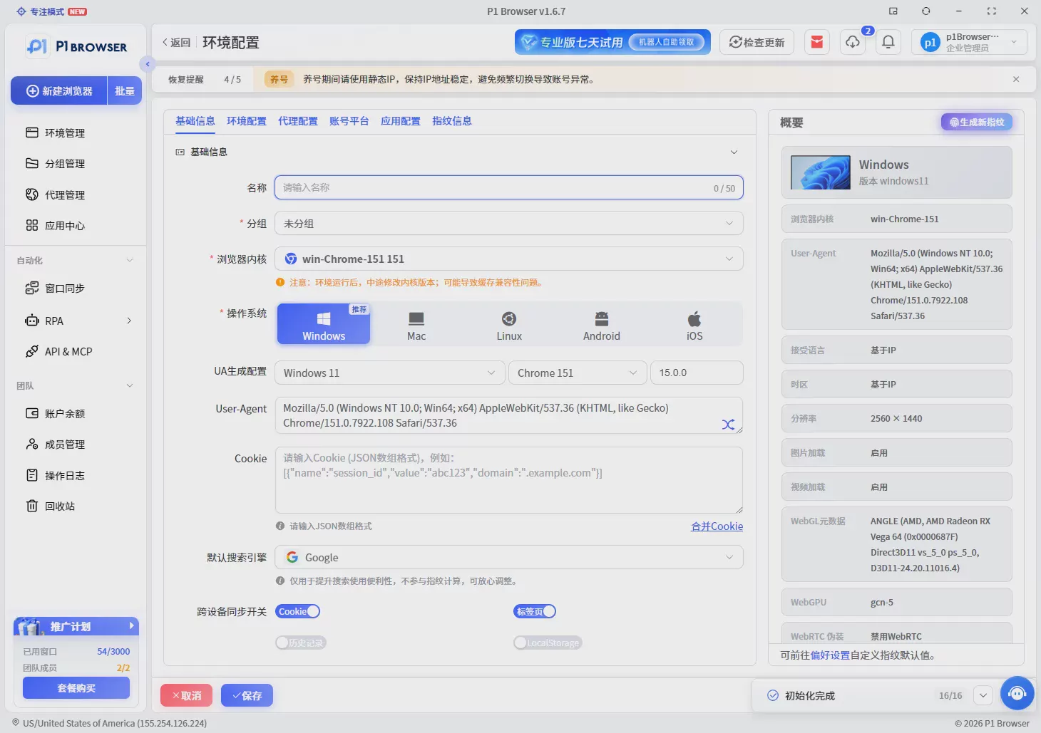This screenshot has width=1041, height=733.
Task: Close the 养号 notice banner
Action: coord(1016,79)
